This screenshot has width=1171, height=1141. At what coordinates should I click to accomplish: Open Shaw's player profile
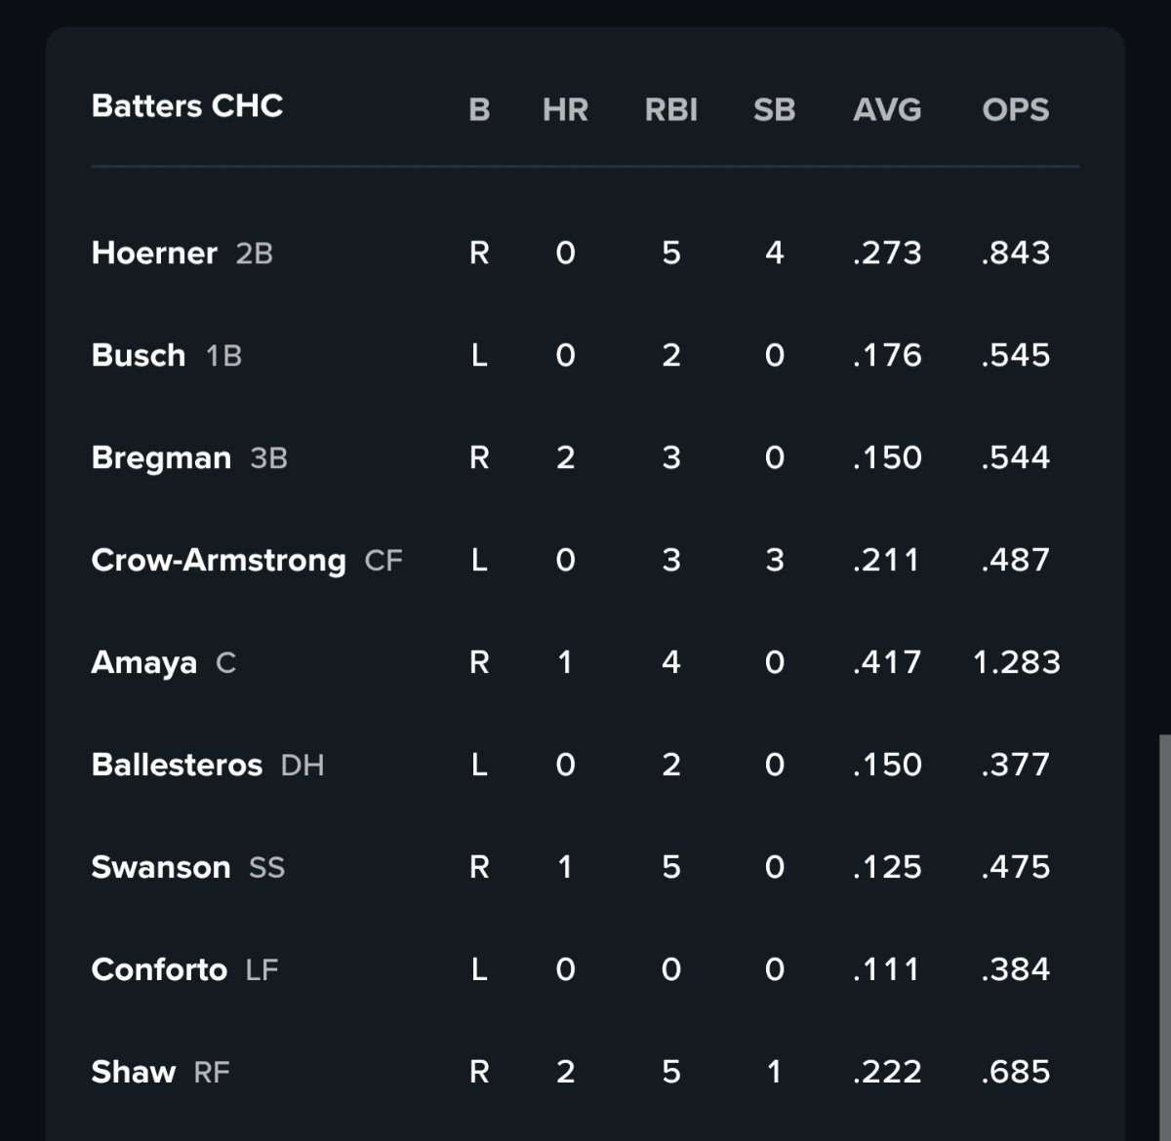click(134, 1072)
